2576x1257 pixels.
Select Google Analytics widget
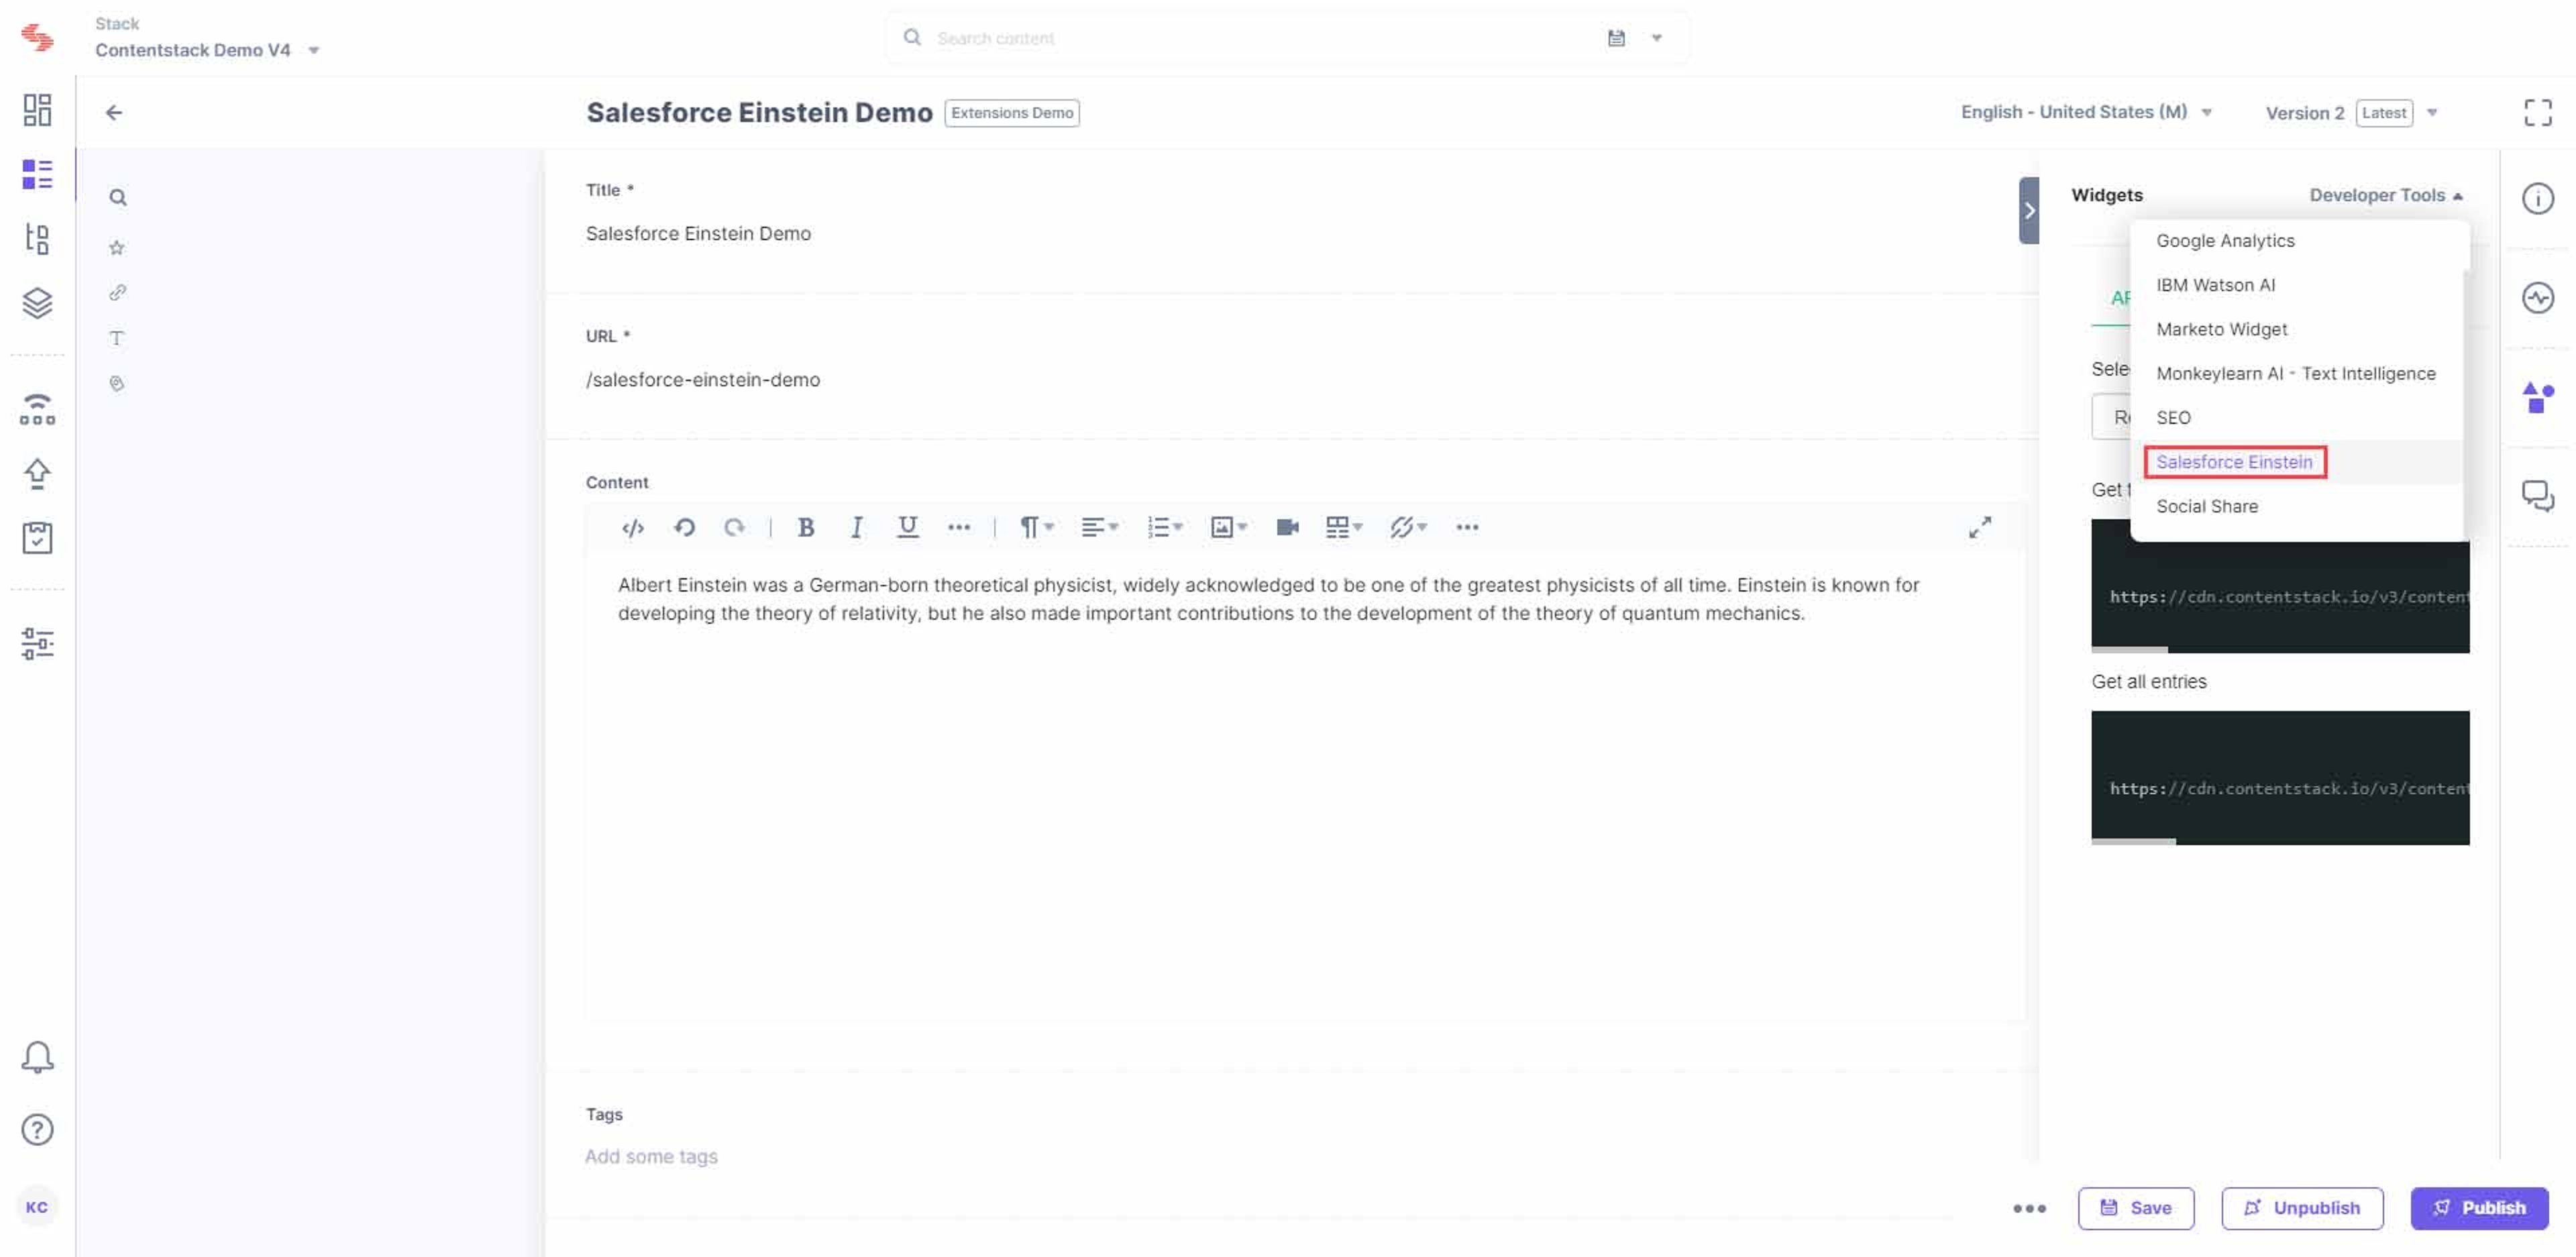coord(2225,241)
